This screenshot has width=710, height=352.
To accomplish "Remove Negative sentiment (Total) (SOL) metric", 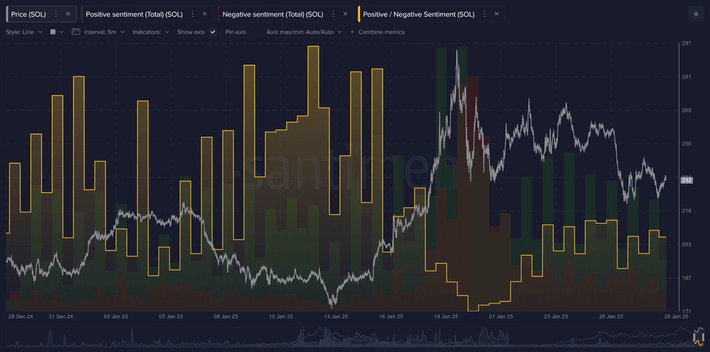I will coord(345,14).
